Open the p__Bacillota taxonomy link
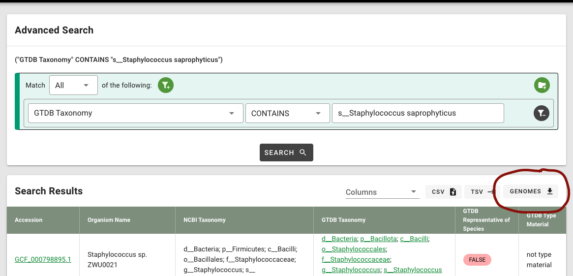 pos(379,239)
